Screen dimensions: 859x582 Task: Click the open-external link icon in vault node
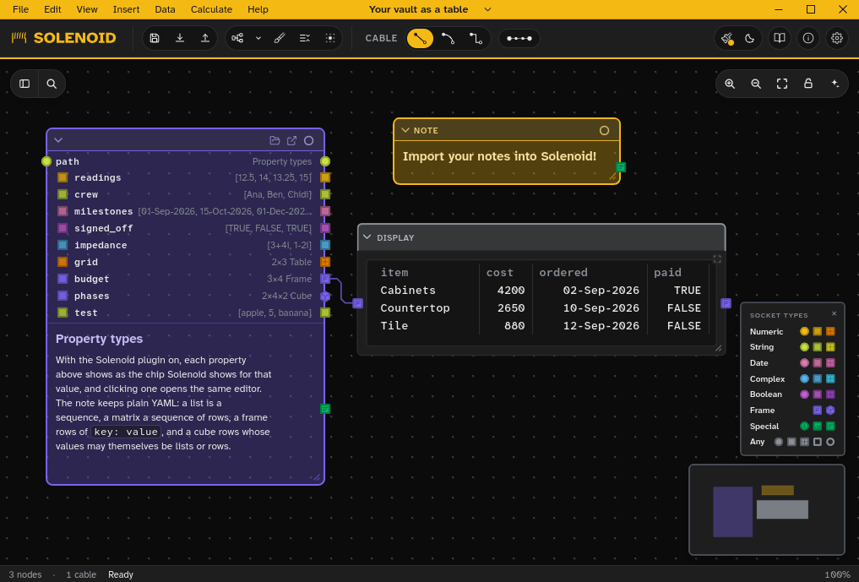coord(291,141)
